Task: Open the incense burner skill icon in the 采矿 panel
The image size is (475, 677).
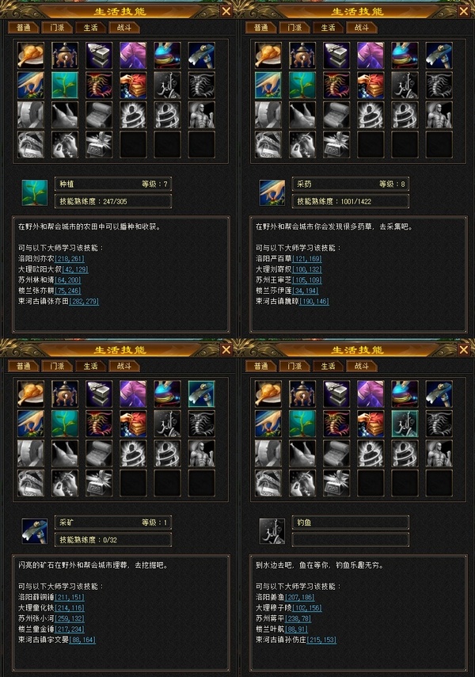Action: (x=65, y=394)
